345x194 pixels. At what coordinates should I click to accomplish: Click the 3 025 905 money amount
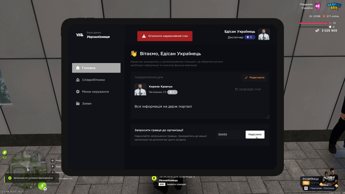[x=329, y=30]
